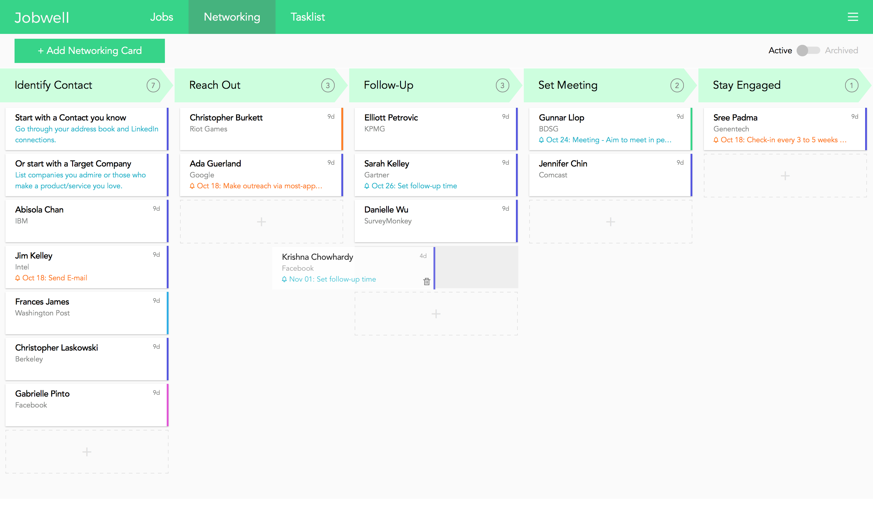Image resolution: width=873 pixels, height=508 pixels.
Task: Click 'Riot Games' company text
Action: coord(208,129)
